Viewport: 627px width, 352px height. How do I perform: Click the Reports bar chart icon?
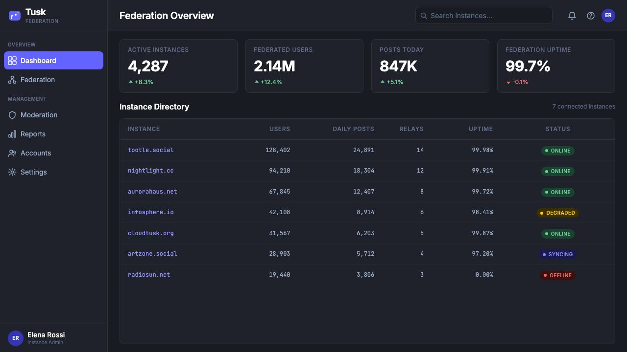12,134
